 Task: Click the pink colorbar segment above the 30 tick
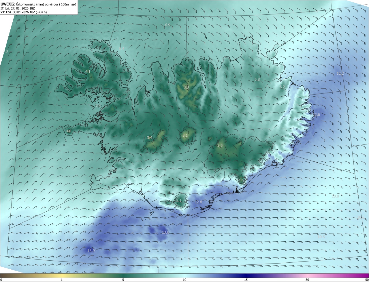point(307,276)
